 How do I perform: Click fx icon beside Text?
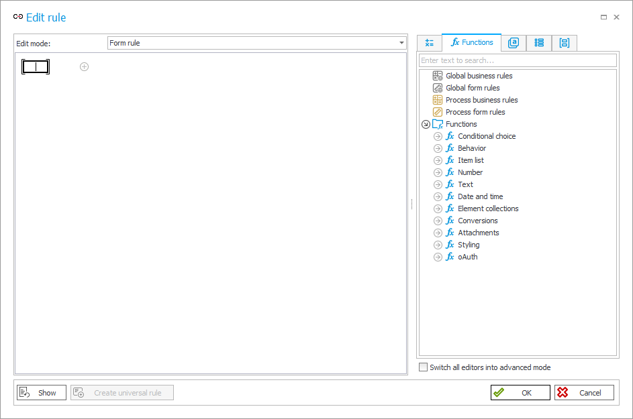(450, 185)
